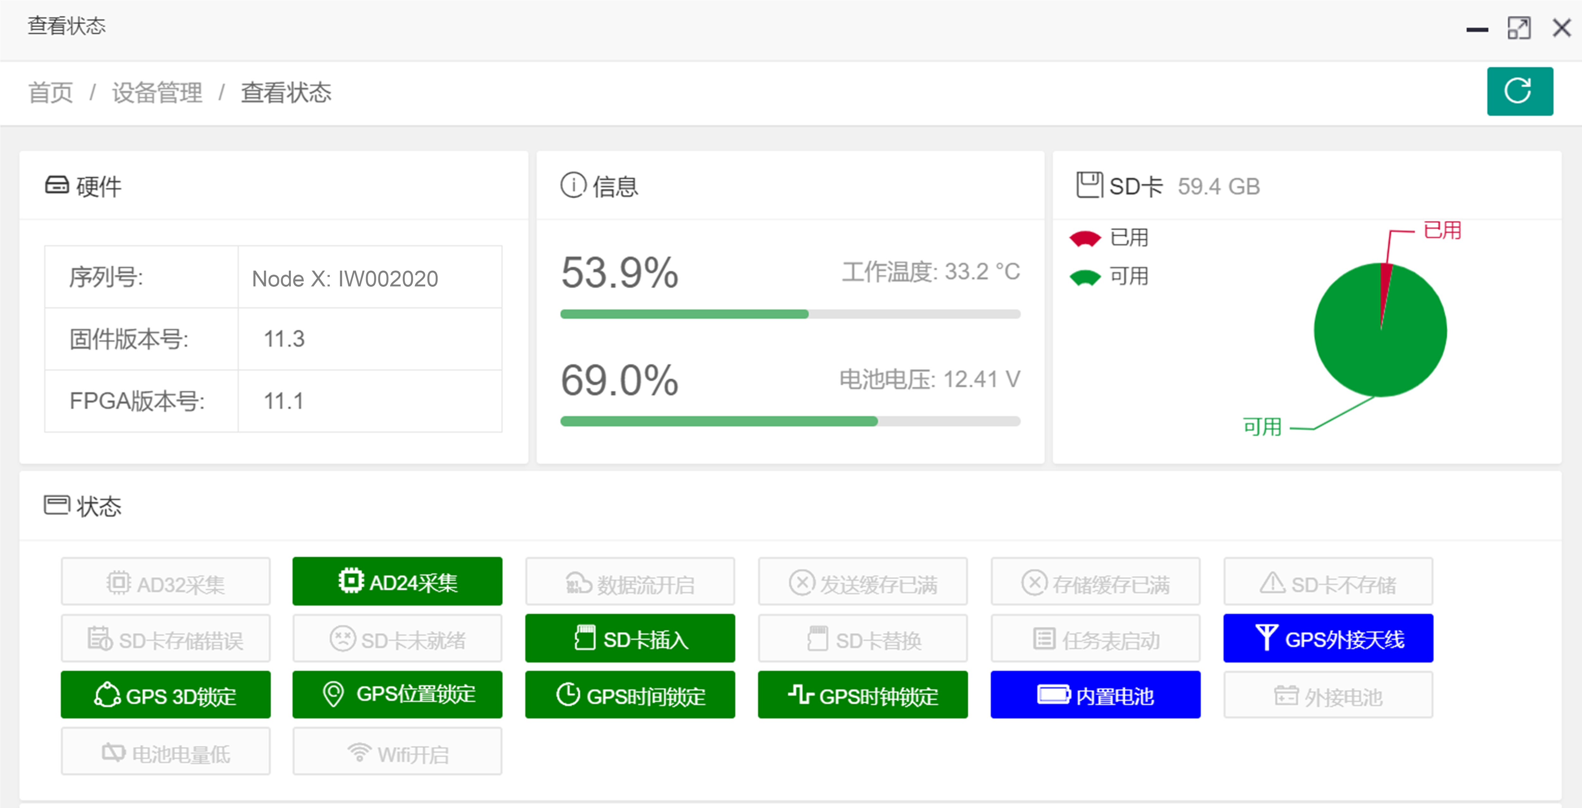1582x808 pixels.
Task: Click the 固件版本号: label cell
Action: 141,339
